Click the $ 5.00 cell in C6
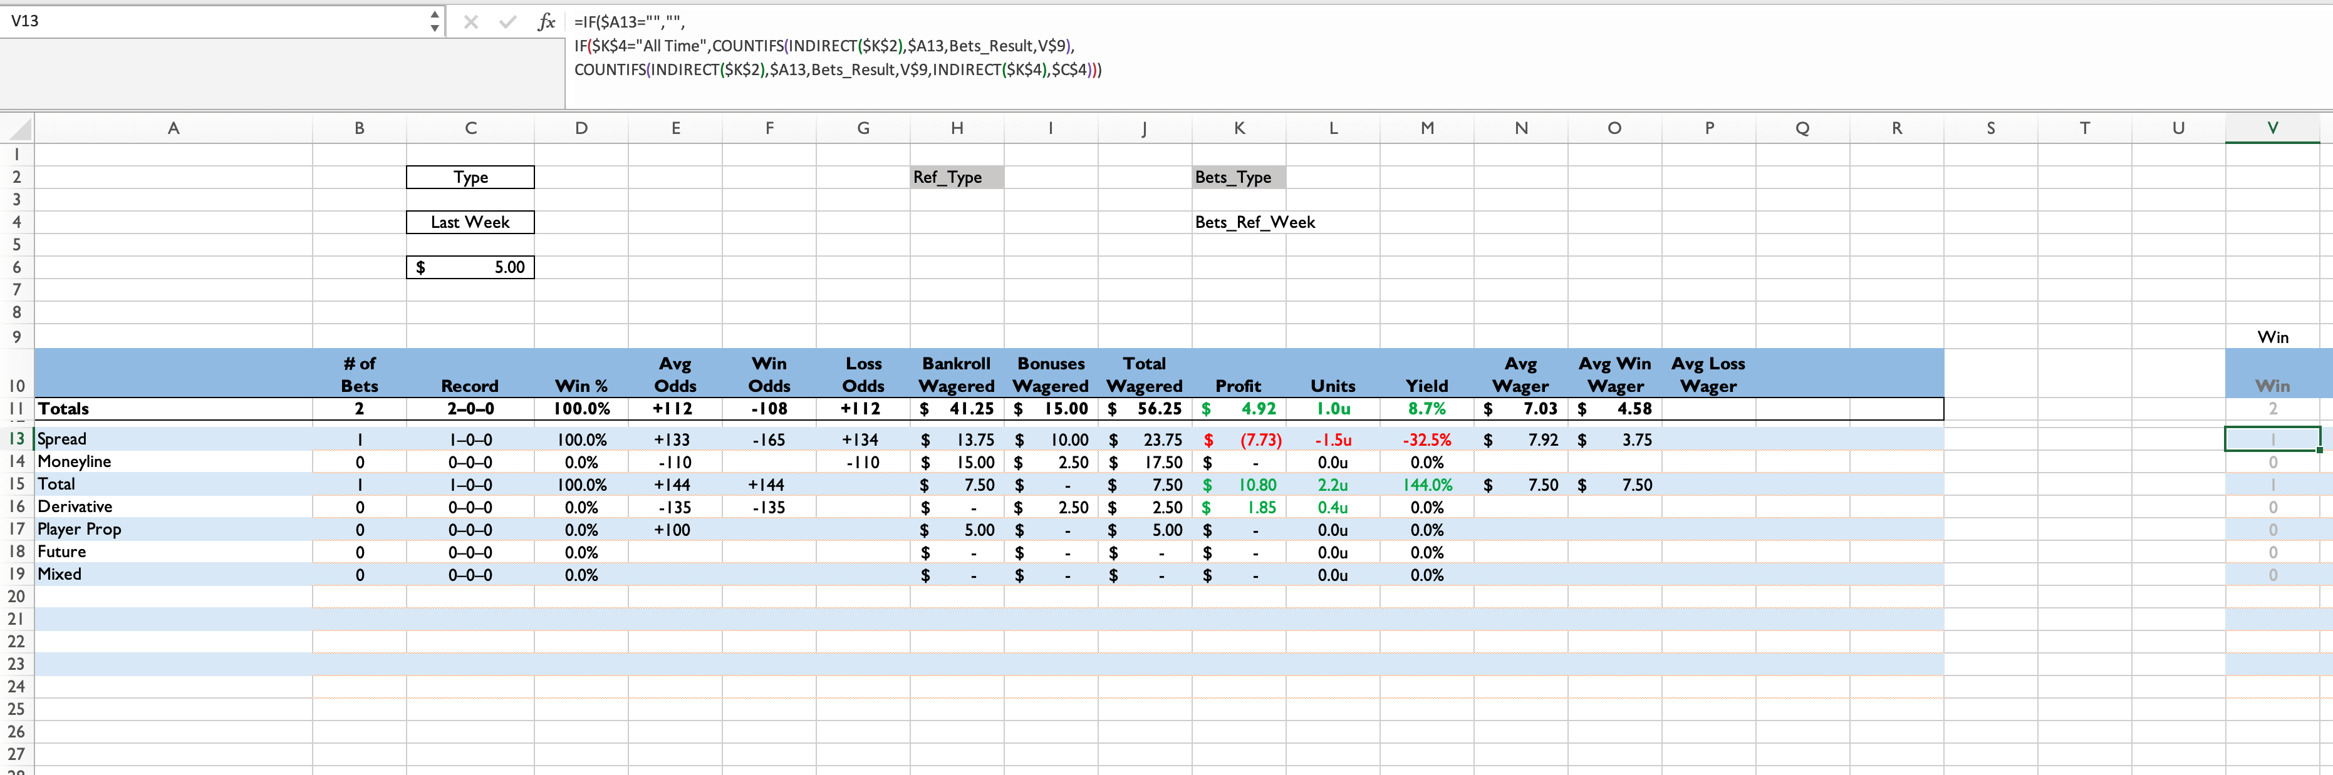The height and width of the screenshot is (775, 2333). 470,267
